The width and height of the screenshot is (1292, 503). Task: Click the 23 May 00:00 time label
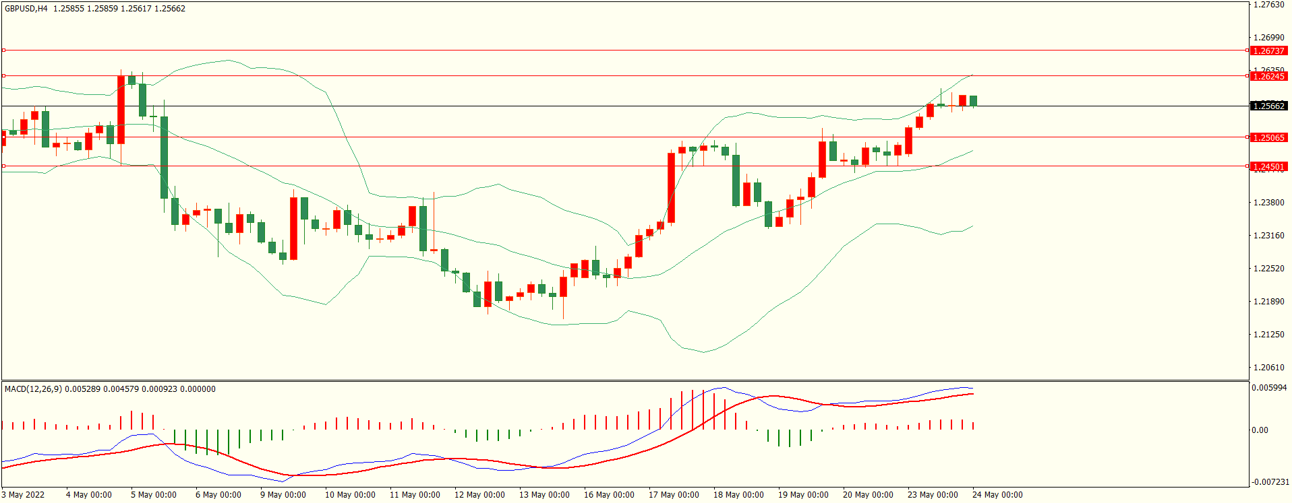pyautogui.click(x=933, y=495)
